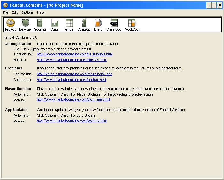Open the Stats bar chart icon
224x180 pixels.
(x=55, y=25)
